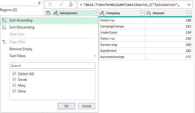Uncheck the Derek checkbox
The width and height of the screenshot is (195, 113).
[x=14, y=79]
